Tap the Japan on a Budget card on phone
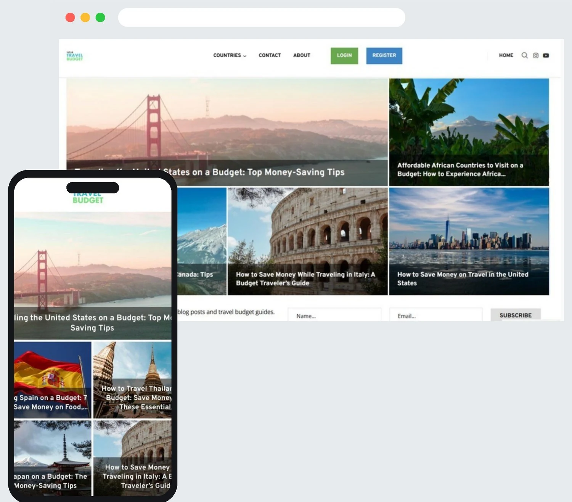This screenshot has width=572, height=502. coord(53,458)
